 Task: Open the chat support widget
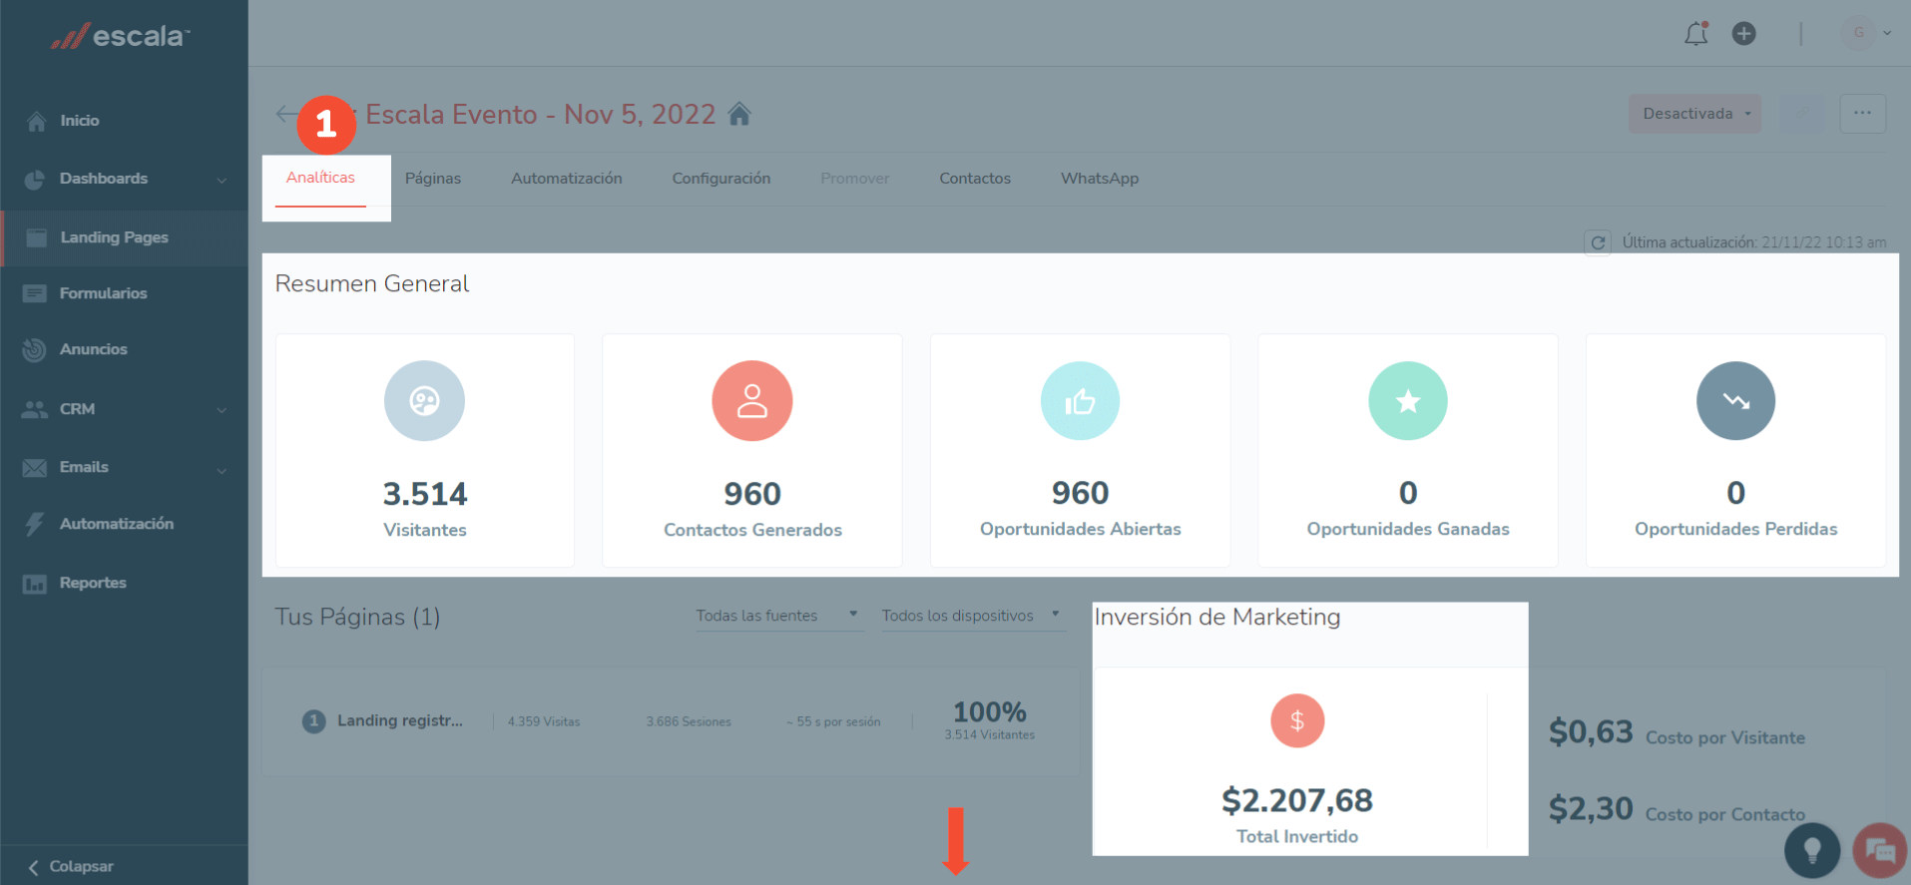[x=1880, y=850]
